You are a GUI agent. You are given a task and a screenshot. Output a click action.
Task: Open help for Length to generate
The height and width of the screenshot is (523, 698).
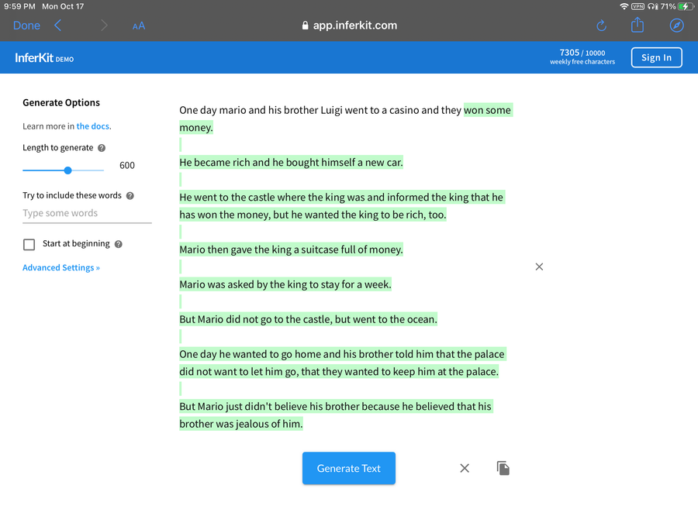pos(102,148)
